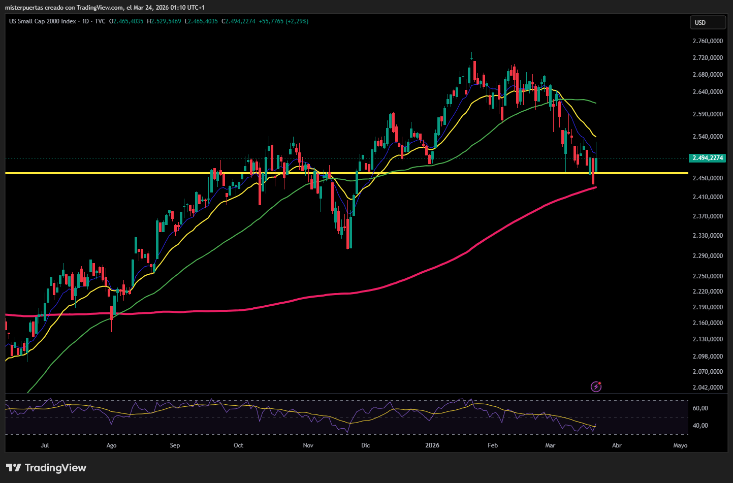Open the USD currency selector
The width and height of the screenshot is (733, 483).
pos(707,22)
